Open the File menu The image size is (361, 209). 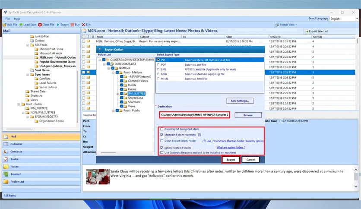pyautogui.click(x=8, y=19)
